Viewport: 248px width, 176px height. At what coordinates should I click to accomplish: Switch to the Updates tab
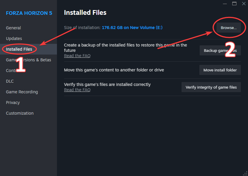(x=14, y=39)
